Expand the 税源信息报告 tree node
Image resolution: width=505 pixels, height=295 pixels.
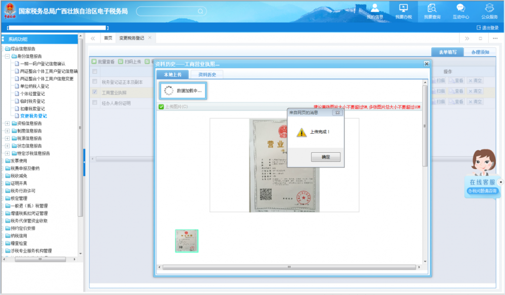7,138
